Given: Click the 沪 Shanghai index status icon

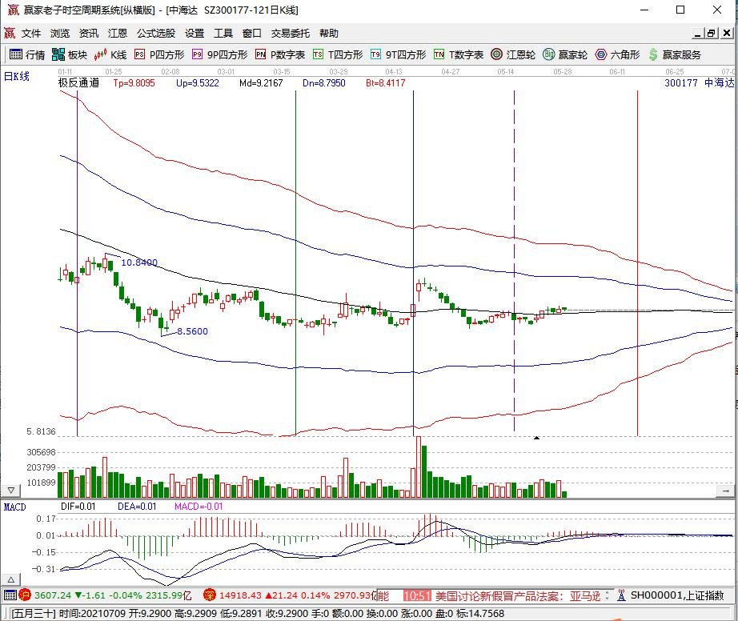Looking at the screenshot, I should click(25, 595).
